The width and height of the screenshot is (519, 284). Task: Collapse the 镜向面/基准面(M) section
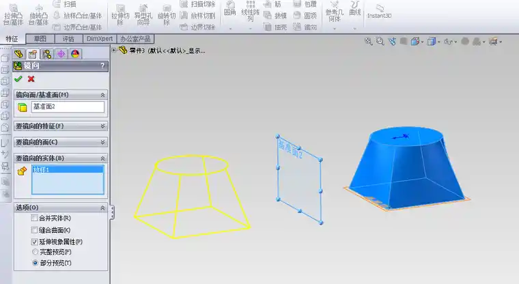tap(102, 95)
